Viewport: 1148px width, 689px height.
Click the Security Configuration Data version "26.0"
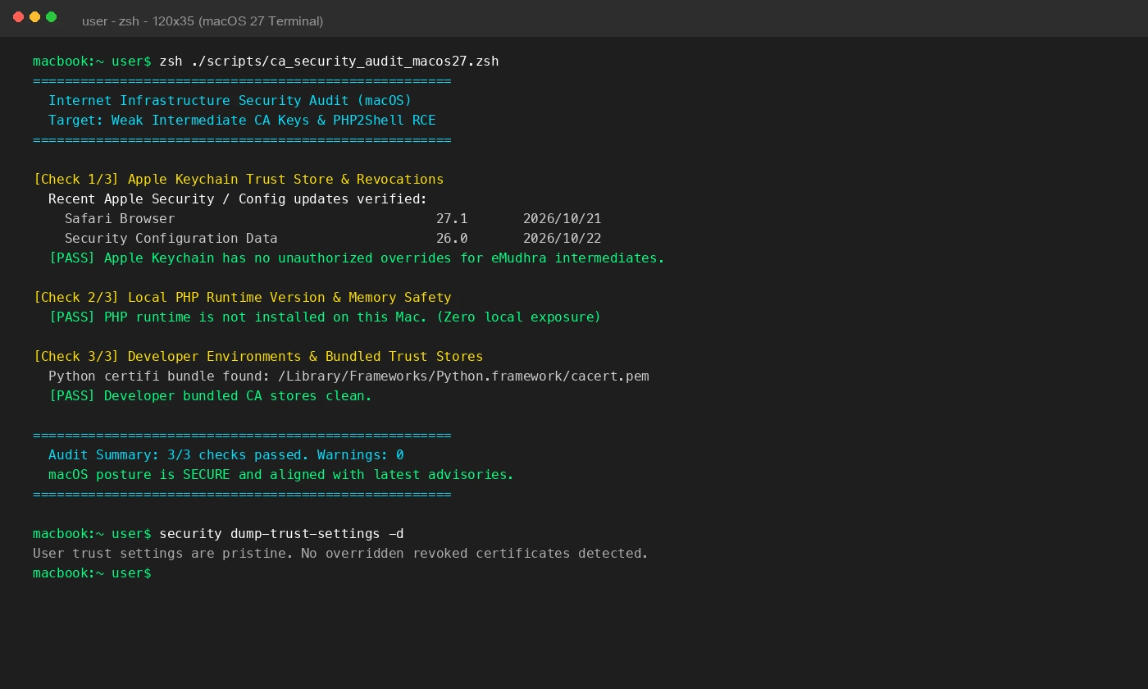452,239
